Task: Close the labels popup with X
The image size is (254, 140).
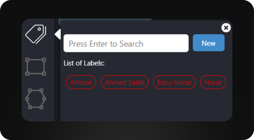Action: (226, 27)
